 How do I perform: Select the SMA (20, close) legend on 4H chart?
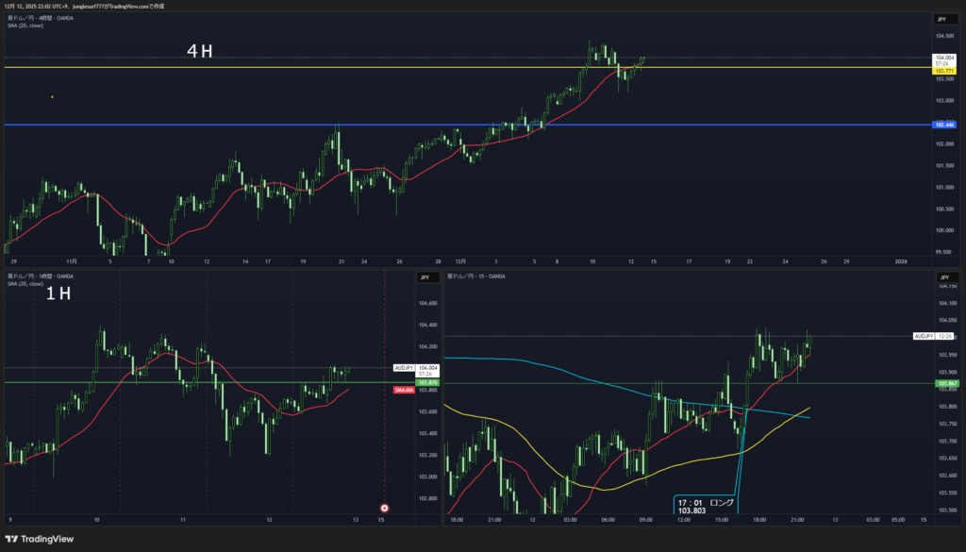click(26, 25)
